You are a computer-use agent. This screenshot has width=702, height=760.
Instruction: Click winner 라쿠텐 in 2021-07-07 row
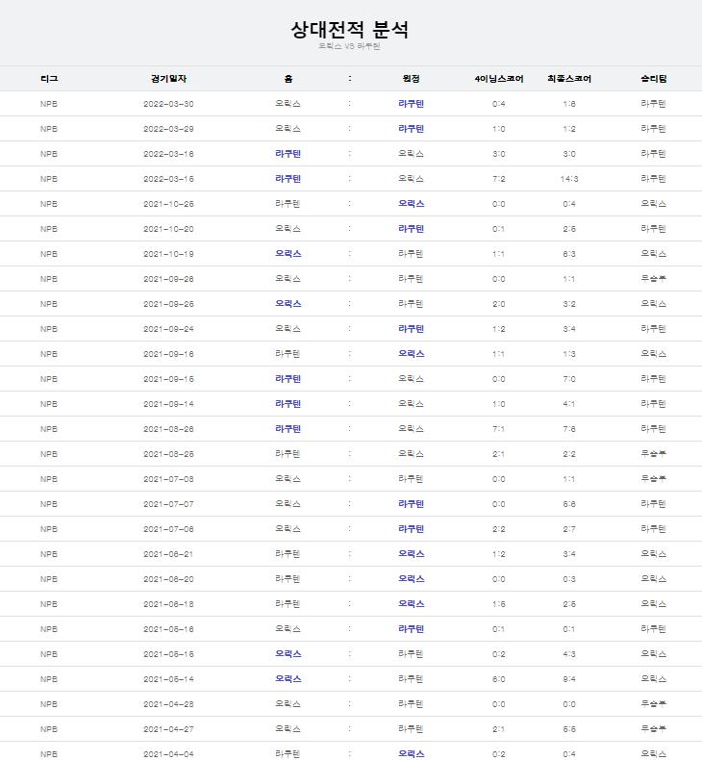[654, 504]
